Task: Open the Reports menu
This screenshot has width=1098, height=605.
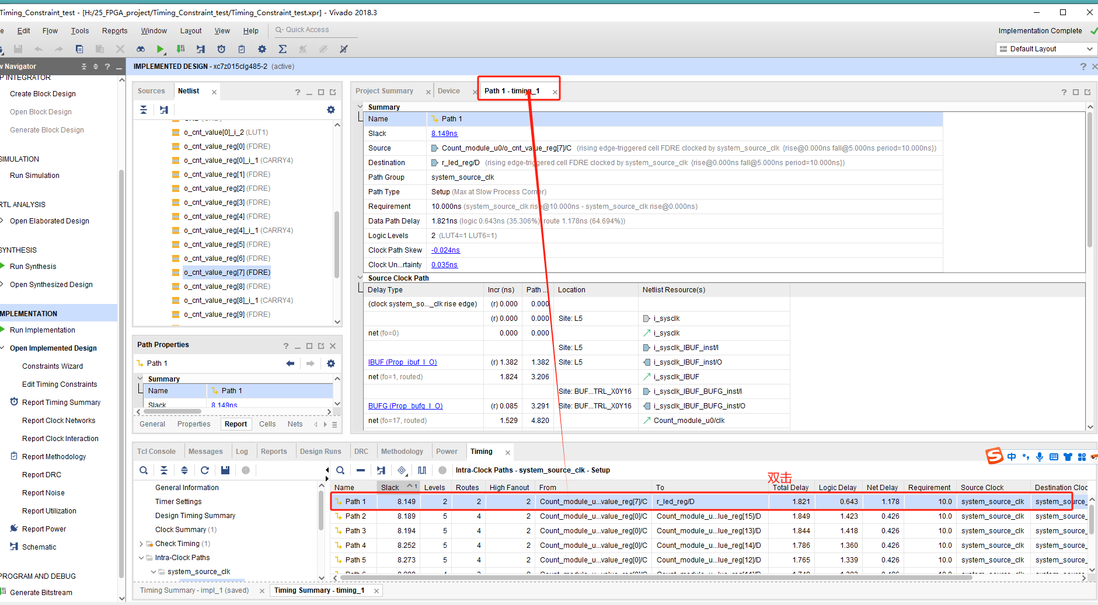Action: [114, 31]
